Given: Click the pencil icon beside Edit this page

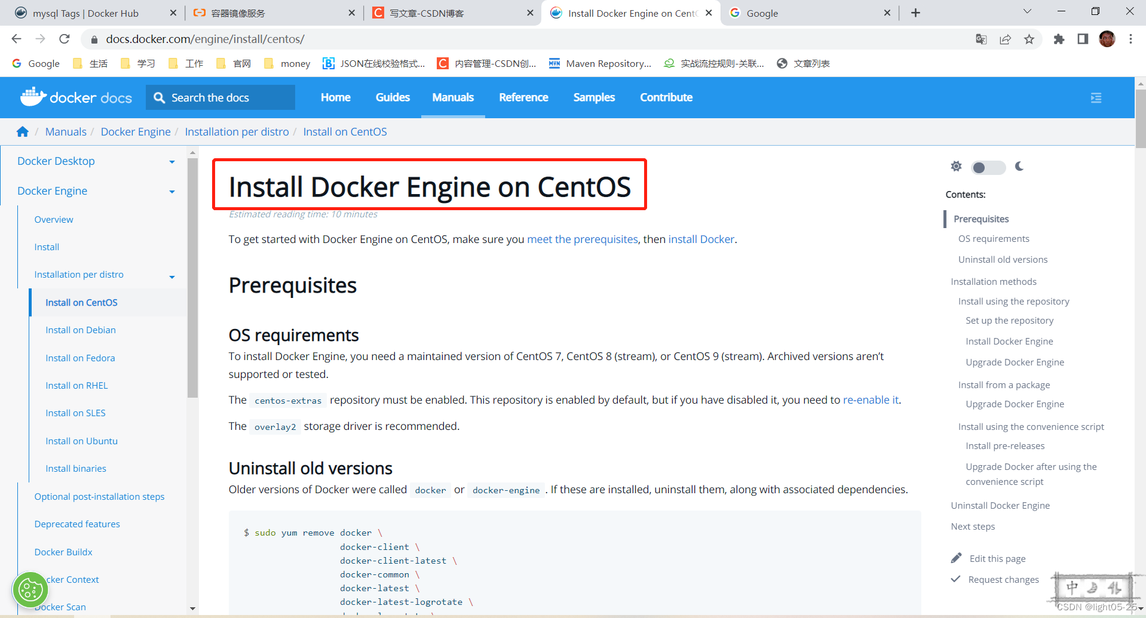Looking at the screenshot, I should pos(957,557).
